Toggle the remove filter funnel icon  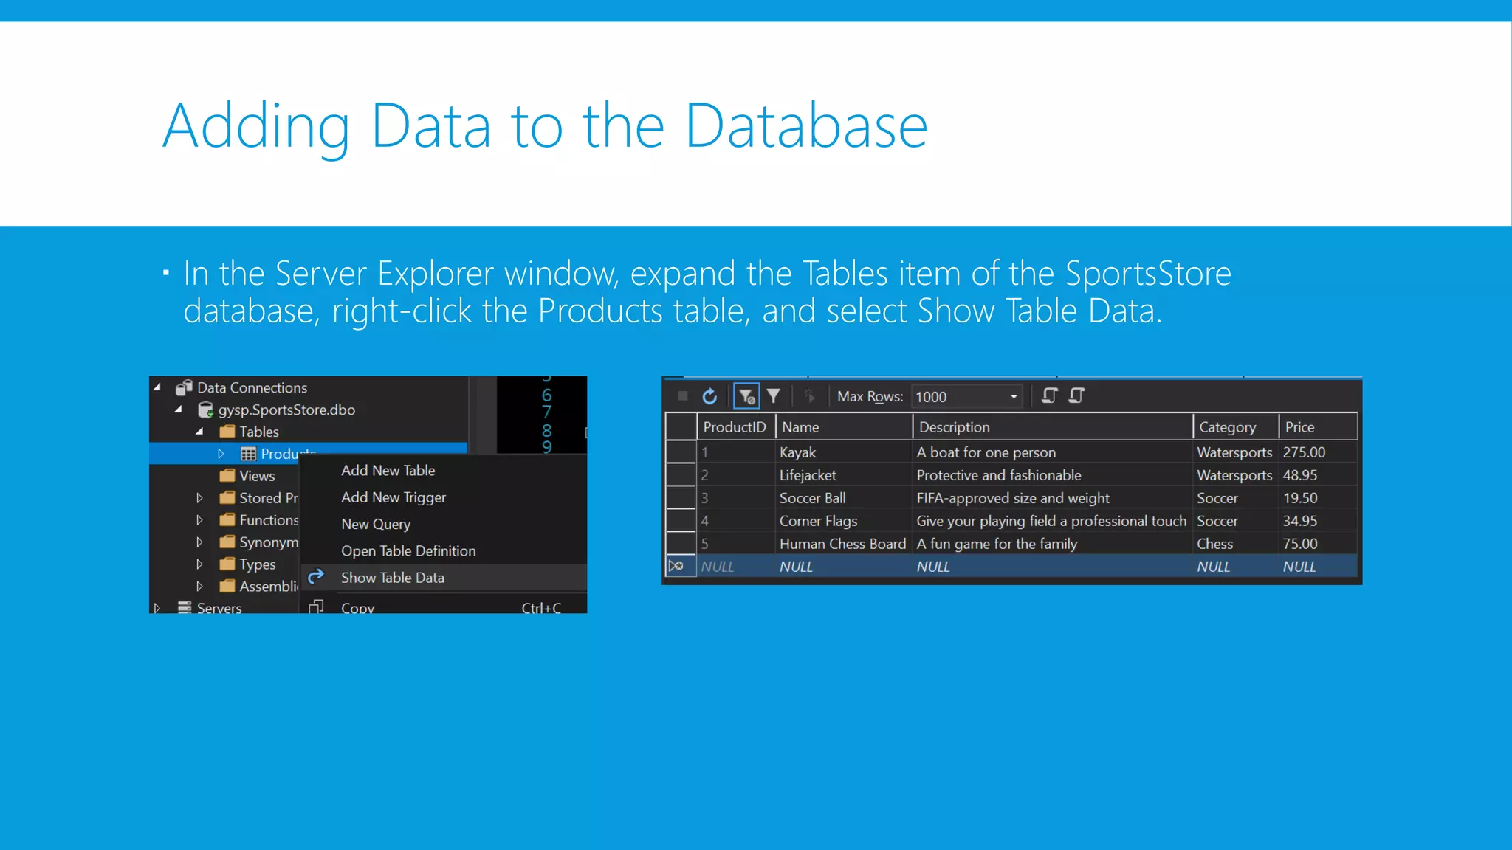click(746, 396)
